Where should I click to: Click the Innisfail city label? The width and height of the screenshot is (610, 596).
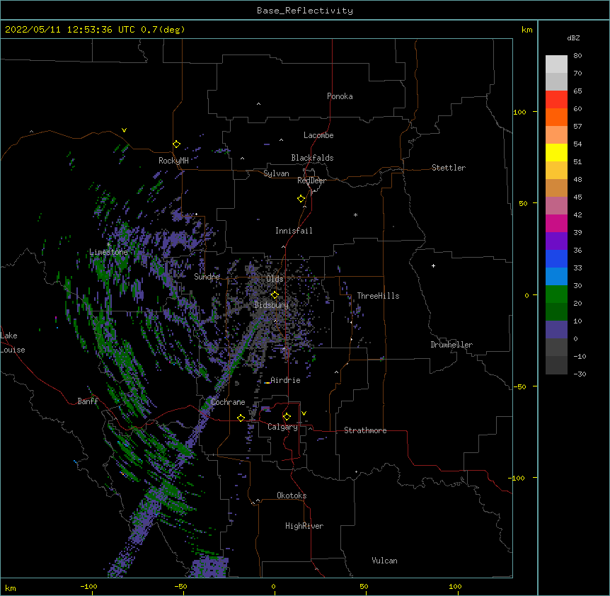coord(294,231)
